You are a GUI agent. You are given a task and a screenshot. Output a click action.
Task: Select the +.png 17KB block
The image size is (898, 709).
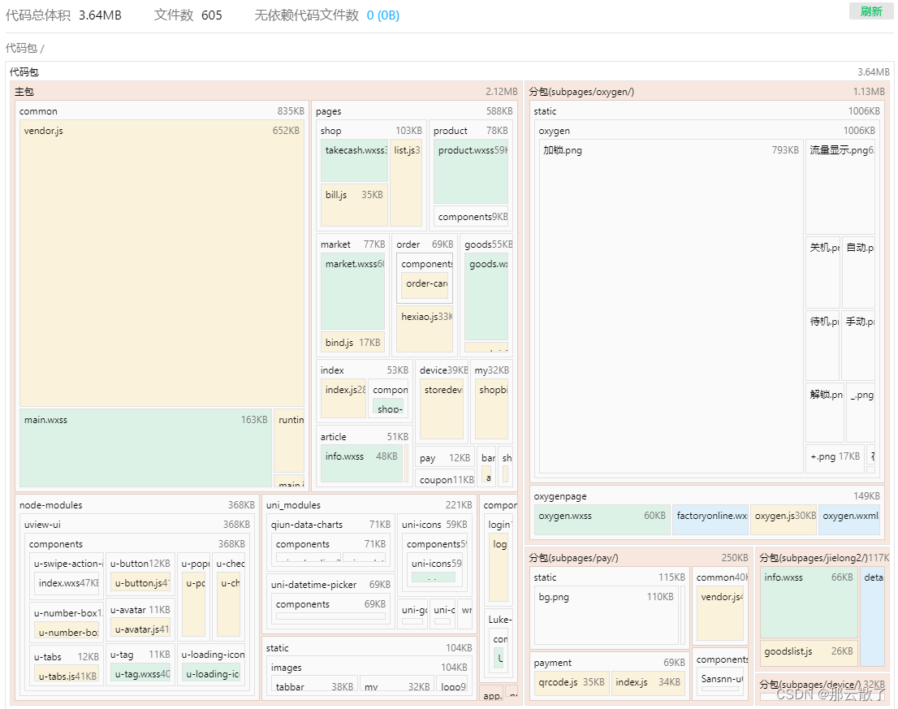[x=835, y=457]
